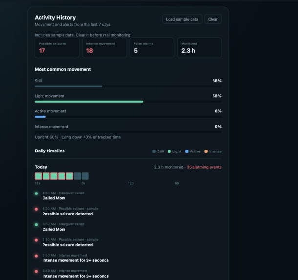The height and width of the screenshot is (280, 298).
Task: Click the 6% Active movement value
Action: coord(218,111)
